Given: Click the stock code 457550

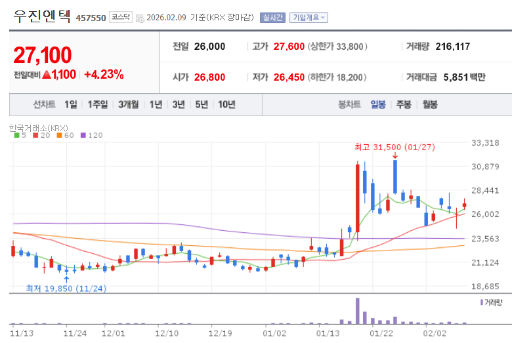Looking at the screenshot, I should pyautogui.click(x=91, y=18).
